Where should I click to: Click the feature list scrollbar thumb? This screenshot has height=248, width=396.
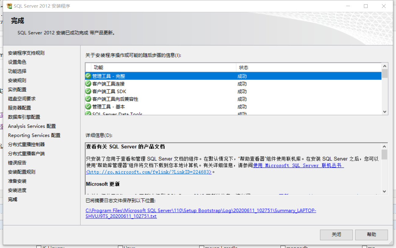point(385,74)
